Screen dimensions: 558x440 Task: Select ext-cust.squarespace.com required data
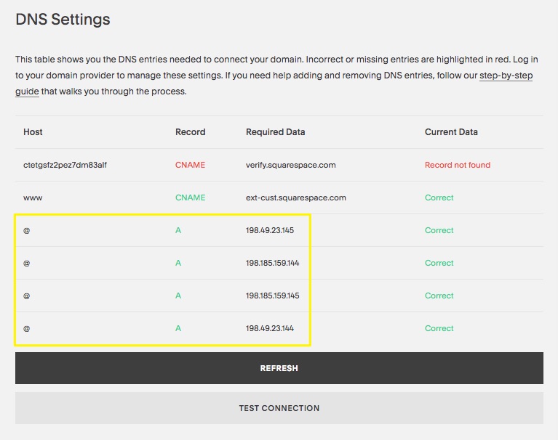tap(295, 197)
